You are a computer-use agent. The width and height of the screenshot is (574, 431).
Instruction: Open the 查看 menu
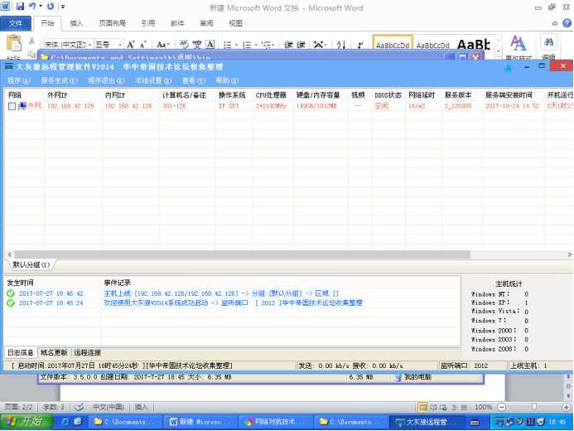pyautogui.click(x=194, y=80)
